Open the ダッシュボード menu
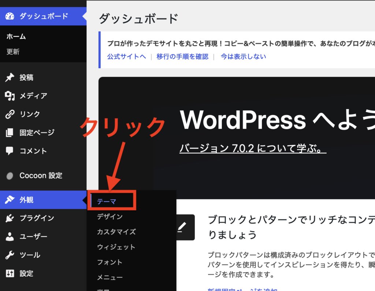The image size is (375, 291). click(43, 16)
